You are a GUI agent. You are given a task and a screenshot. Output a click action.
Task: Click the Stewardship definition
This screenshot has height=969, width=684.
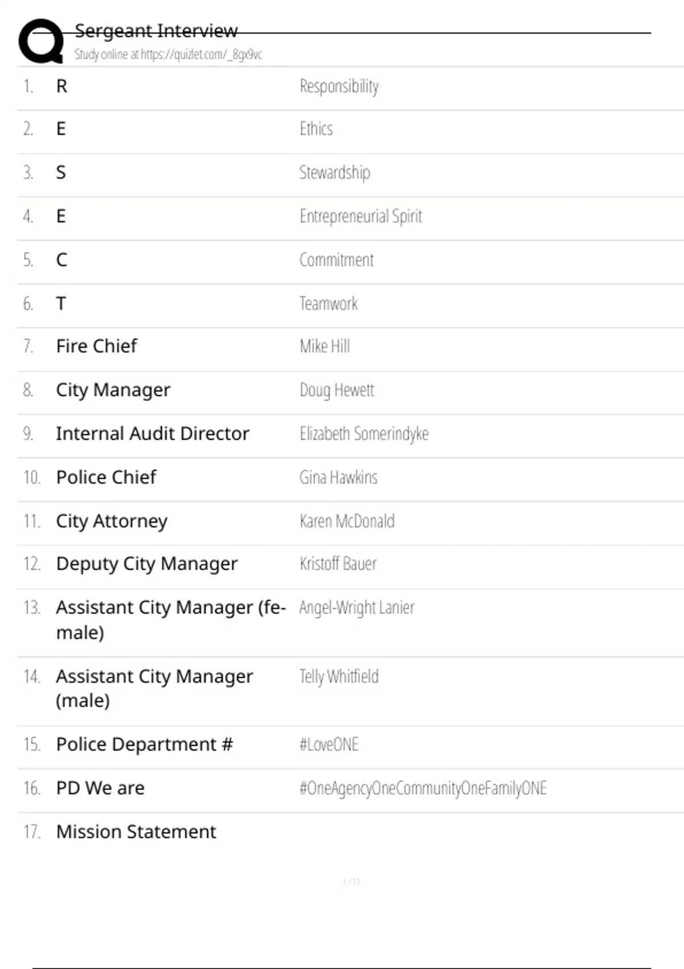pos(335,172)
